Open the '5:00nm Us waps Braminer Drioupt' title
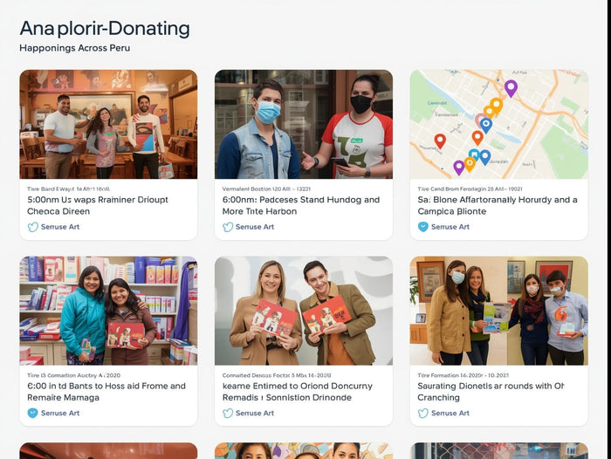Image resolution: width=611 pixels, height=459 pixels. point(98,205)
